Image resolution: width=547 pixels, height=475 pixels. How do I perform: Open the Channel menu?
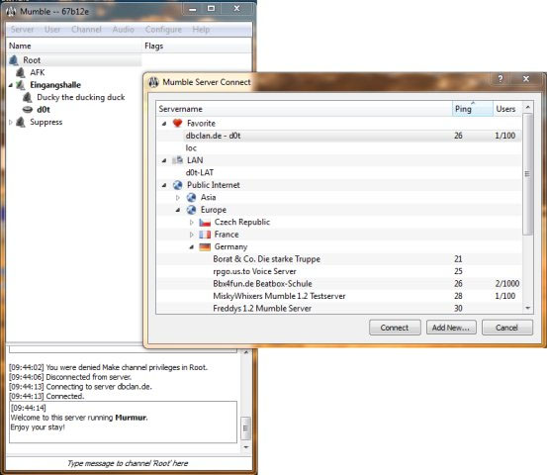pos(86,30)
